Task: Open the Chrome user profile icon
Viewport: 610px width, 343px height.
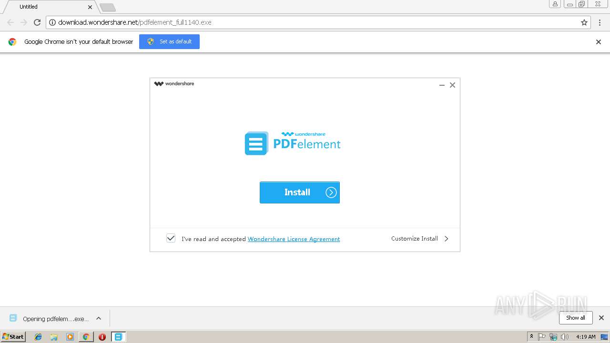Action: (x=555, y=4)
